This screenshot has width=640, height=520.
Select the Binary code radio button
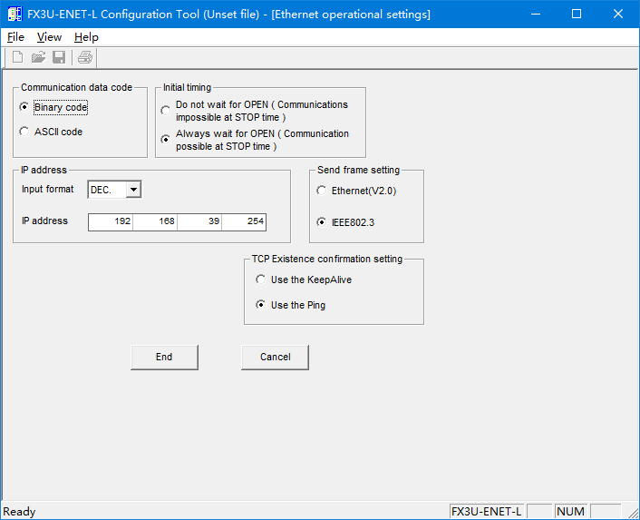pos(24,107)
